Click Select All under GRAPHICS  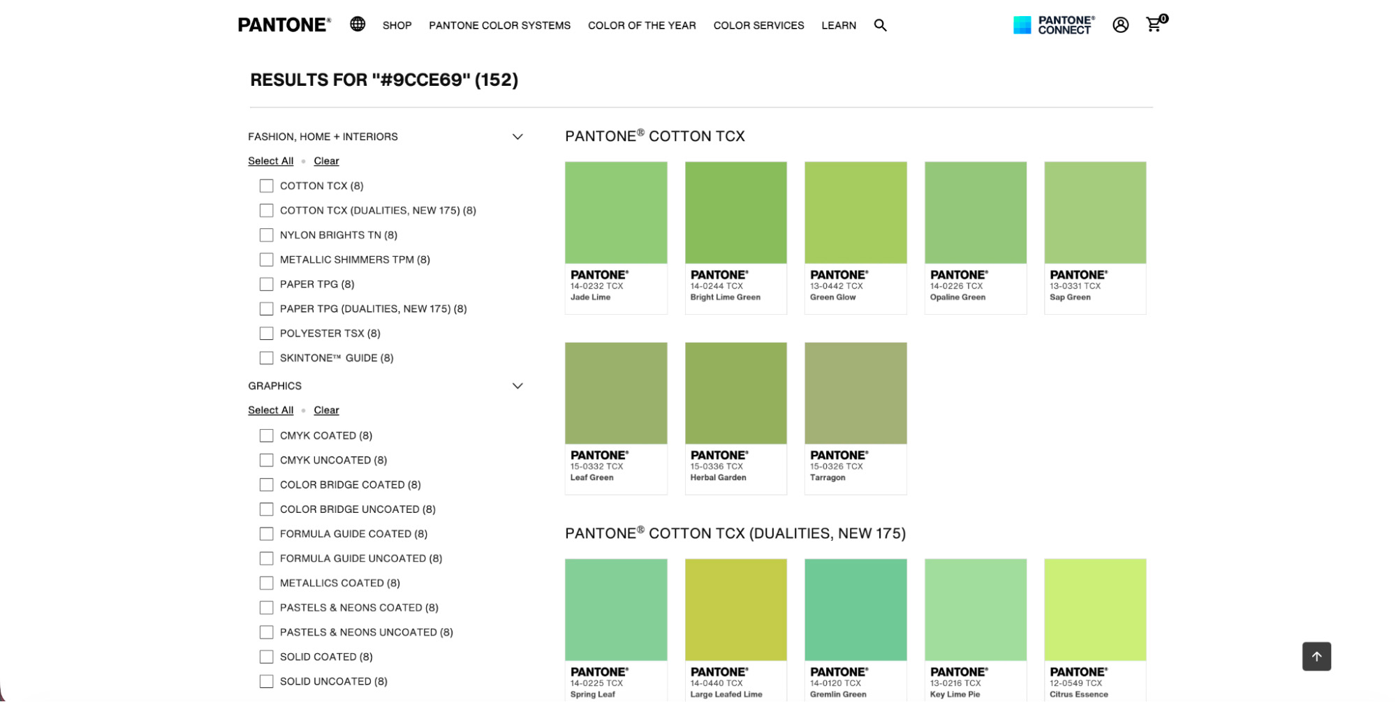tap(270, 410)
